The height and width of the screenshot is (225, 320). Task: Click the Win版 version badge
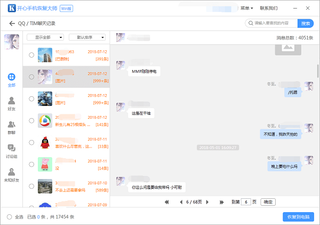66,9
